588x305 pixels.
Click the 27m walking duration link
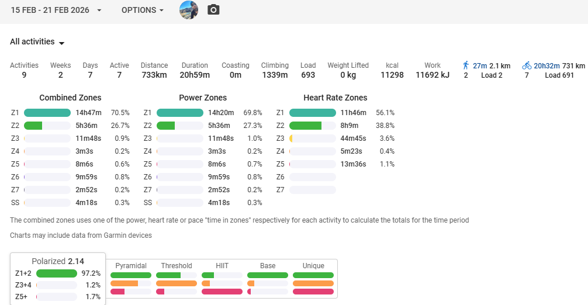pyautogui.click(x=480, y=65)
